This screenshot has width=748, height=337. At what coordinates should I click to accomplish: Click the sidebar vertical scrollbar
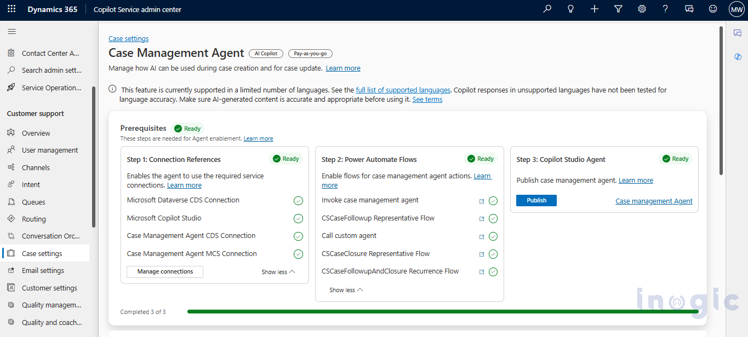click(94, 156)
